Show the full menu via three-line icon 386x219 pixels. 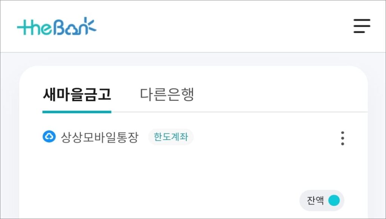click(x=362, y=26)
